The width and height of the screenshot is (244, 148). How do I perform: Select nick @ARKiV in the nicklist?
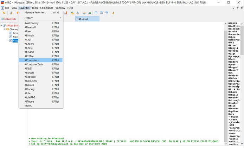click(x=232, y=23)
